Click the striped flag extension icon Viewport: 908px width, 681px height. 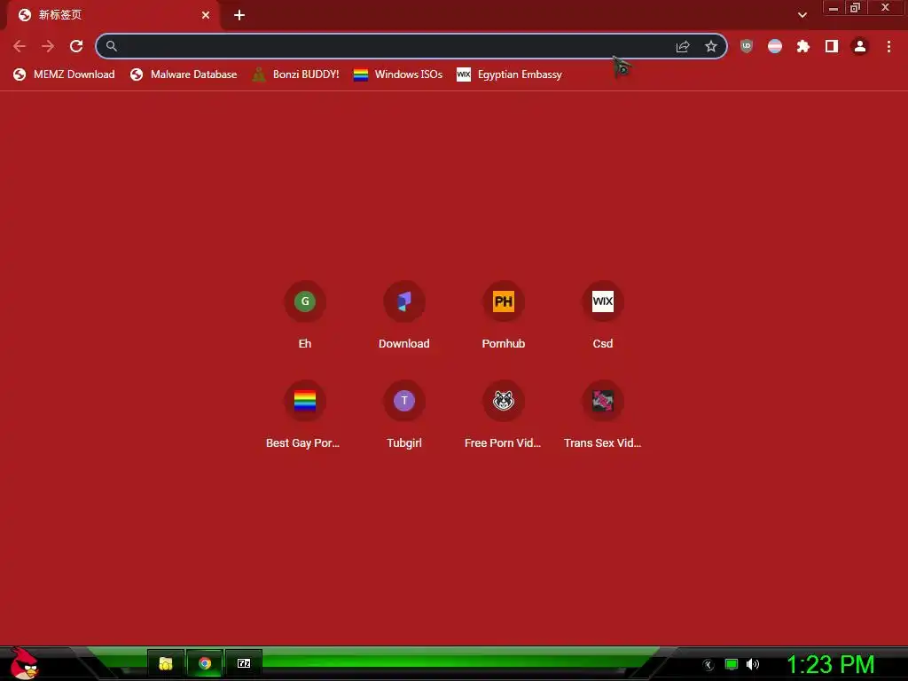[x=775, y=46]
